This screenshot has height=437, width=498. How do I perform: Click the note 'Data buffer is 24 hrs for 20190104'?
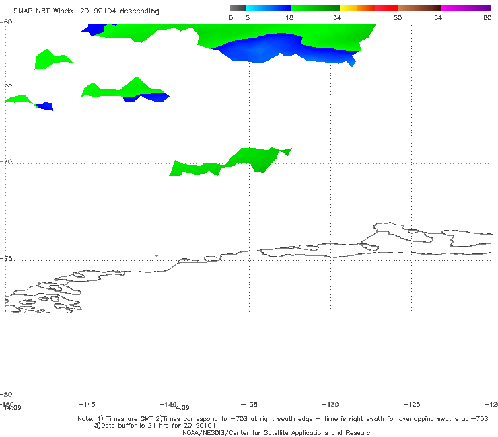(x=155, y=426)
